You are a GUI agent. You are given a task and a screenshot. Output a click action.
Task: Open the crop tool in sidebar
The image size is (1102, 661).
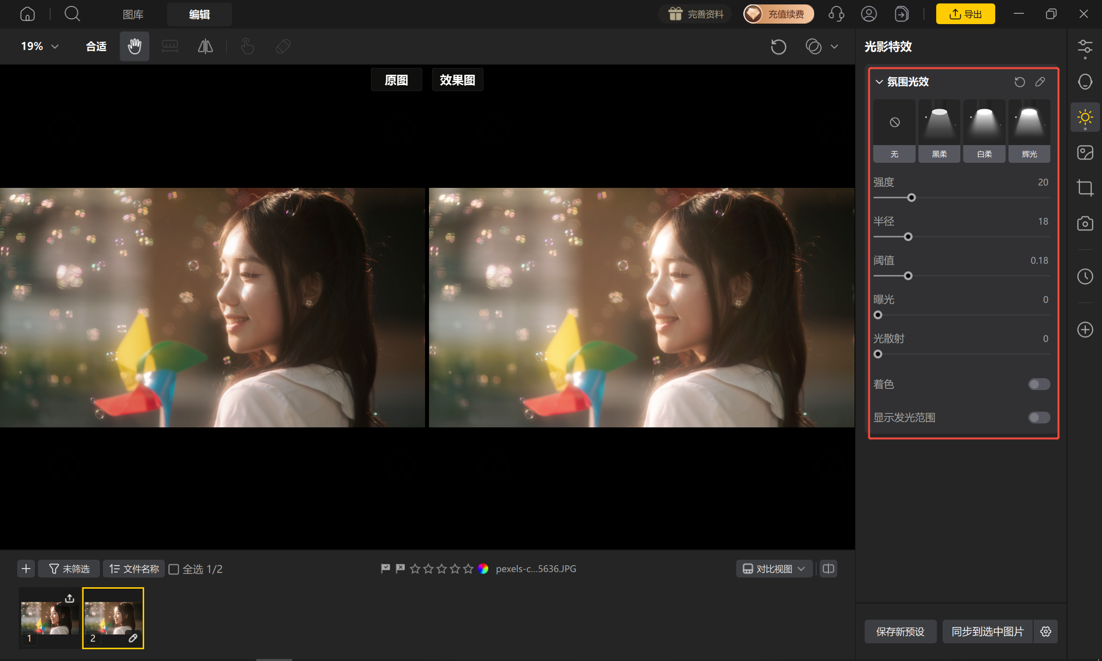coord(1085,188)
